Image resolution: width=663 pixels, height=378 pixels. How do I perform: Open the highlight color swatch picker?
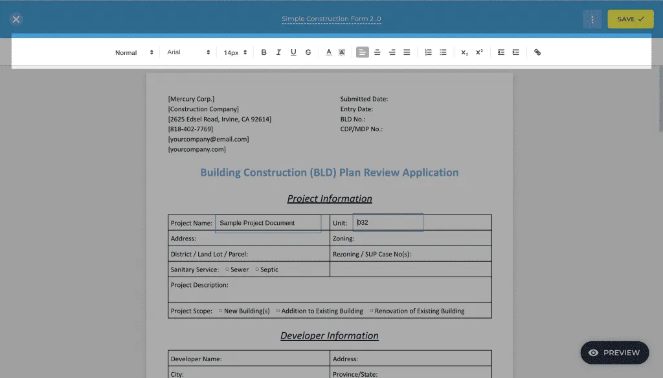tap(343, 52)
